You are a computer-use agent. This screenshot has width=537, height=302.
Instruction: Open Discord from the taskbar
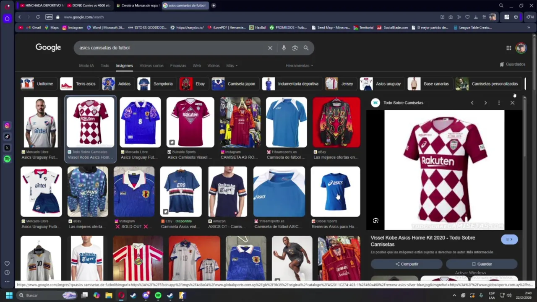(x=146, y=295)
